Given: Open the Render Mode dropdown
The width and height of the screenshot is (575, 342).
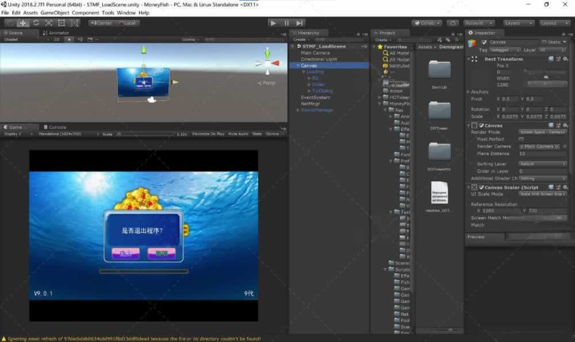Looking at the screenshot, I should point(543,132).
